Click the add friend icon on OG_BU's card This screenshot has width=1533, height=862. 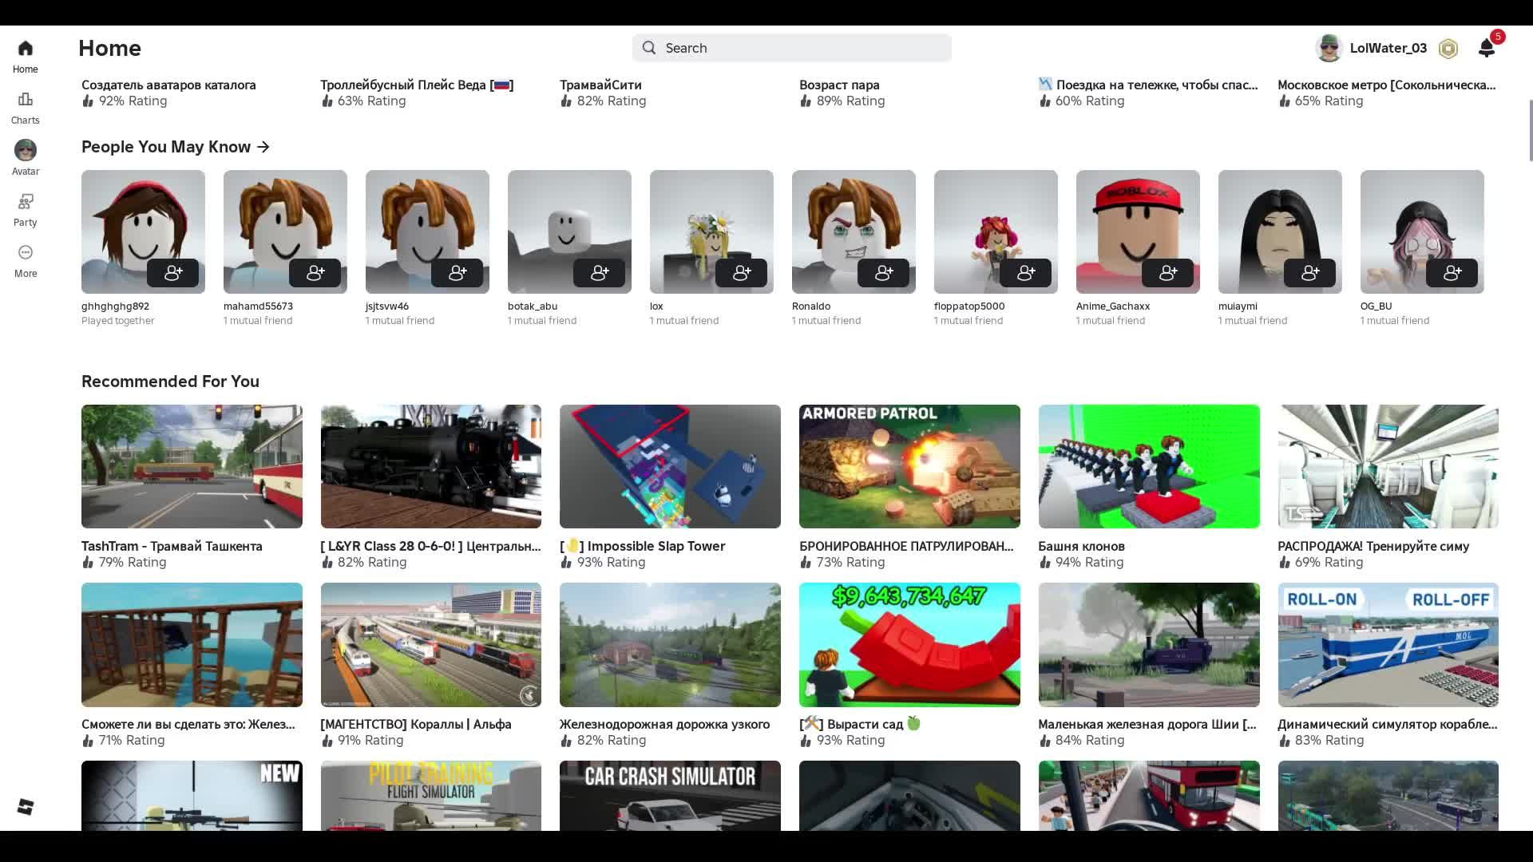pyautogui.click(x=1453, y=273)
